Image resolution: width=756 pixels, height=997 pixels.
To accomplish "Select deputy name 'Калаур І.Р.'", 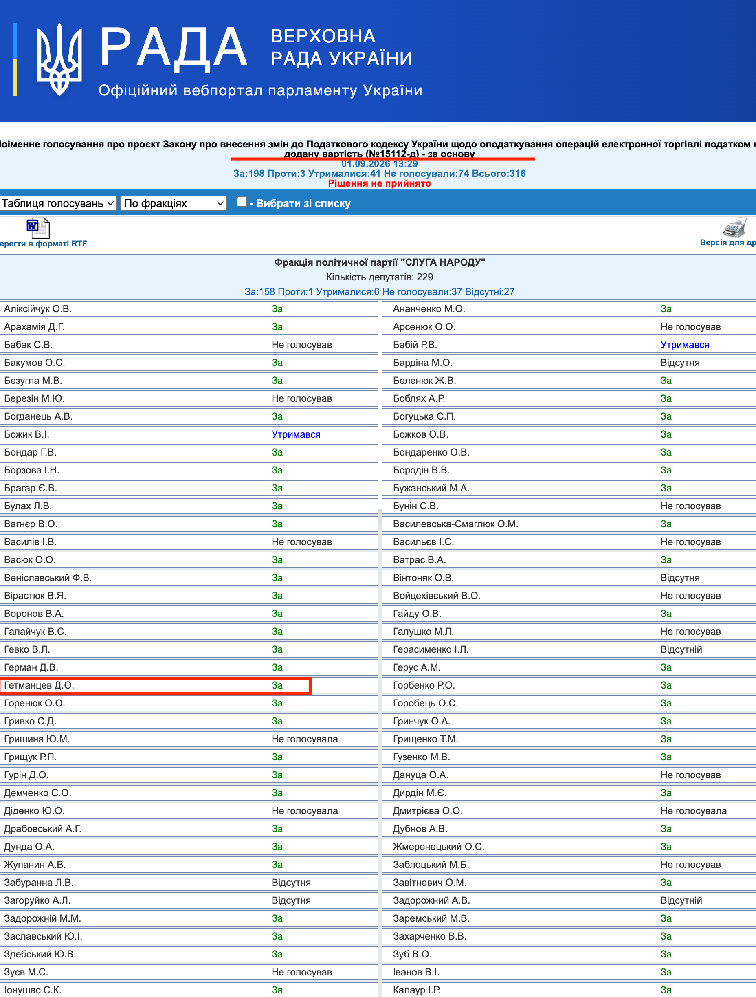I will tap(416, 990).
